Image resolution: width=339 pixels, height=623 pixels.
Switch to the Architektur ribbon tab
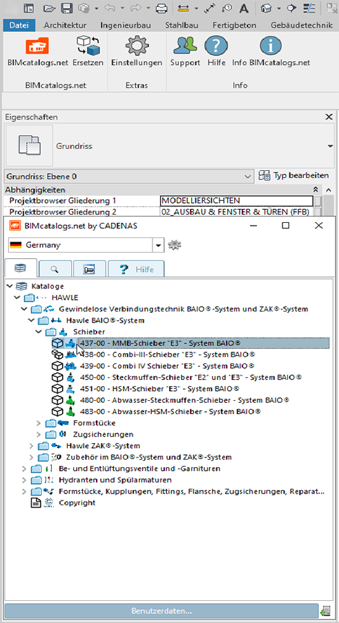(x=66, y=26)
